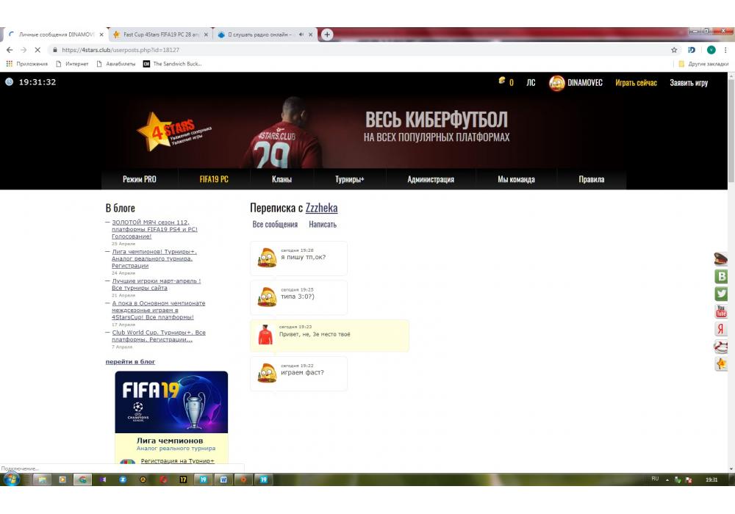
Task: Click the DINAMOVEC profile avatar in header
Action: tap(557, 83)
